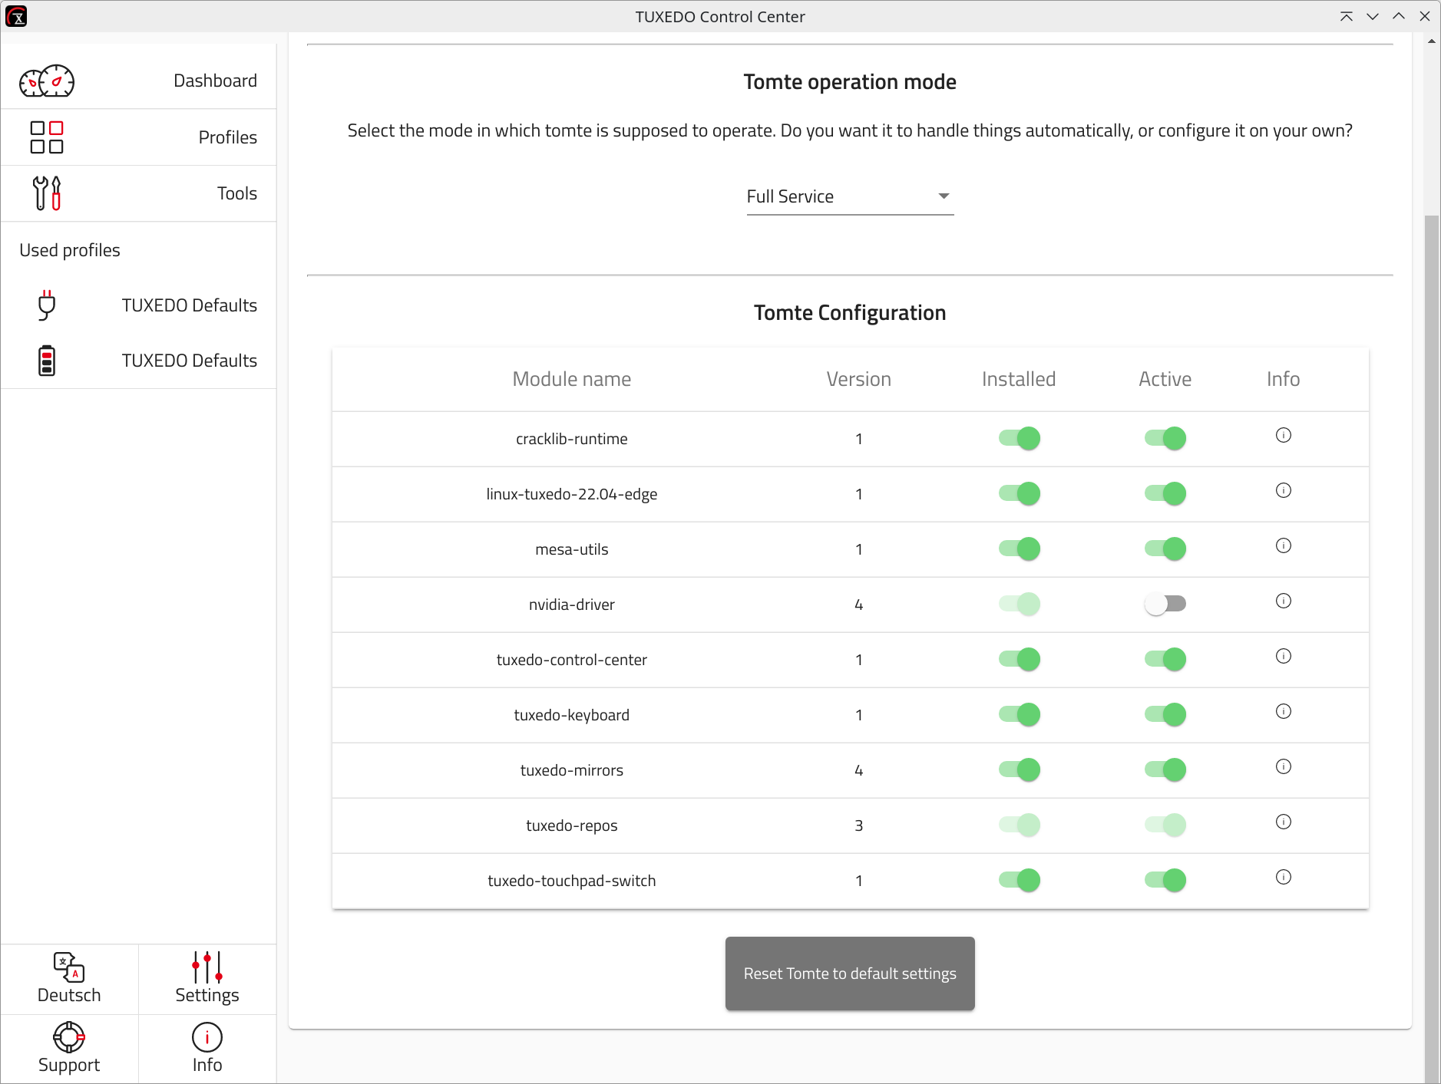Click the Version column header
The width and height of the screenshot is (1441, 1084).
coord(859,379)
